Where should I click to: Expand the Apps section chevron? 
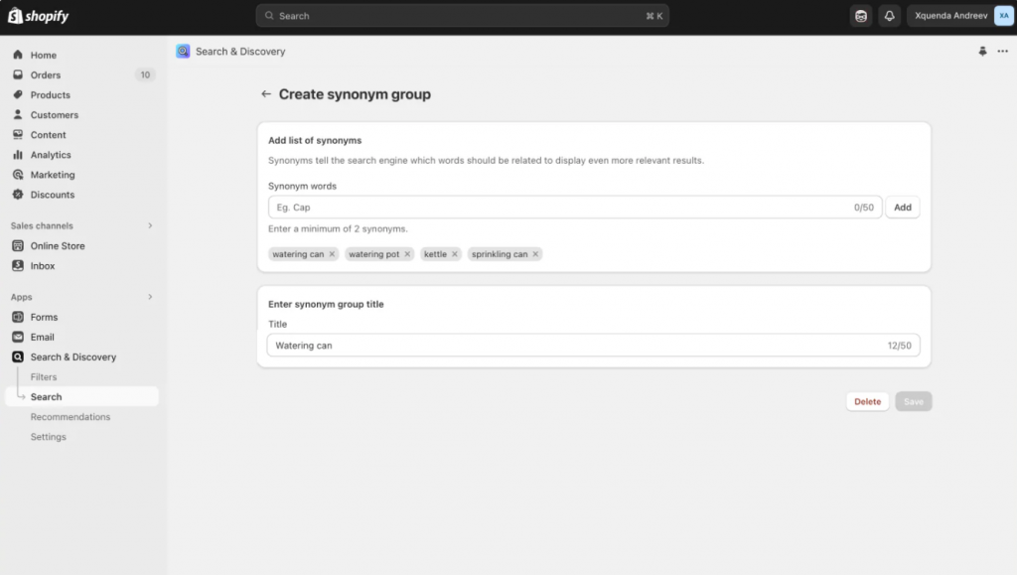(150, 297)
